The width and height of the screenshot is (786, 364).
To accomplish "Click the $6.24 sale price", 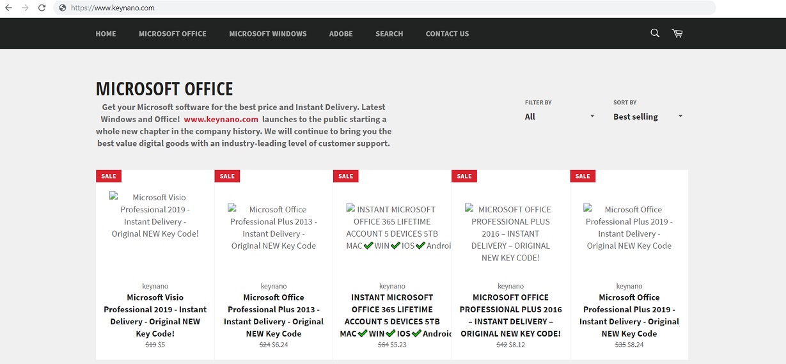I will coord(280,345).
